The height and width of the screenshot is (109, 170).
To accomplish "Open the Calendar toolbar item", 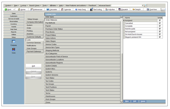I will tap(66, 9).
